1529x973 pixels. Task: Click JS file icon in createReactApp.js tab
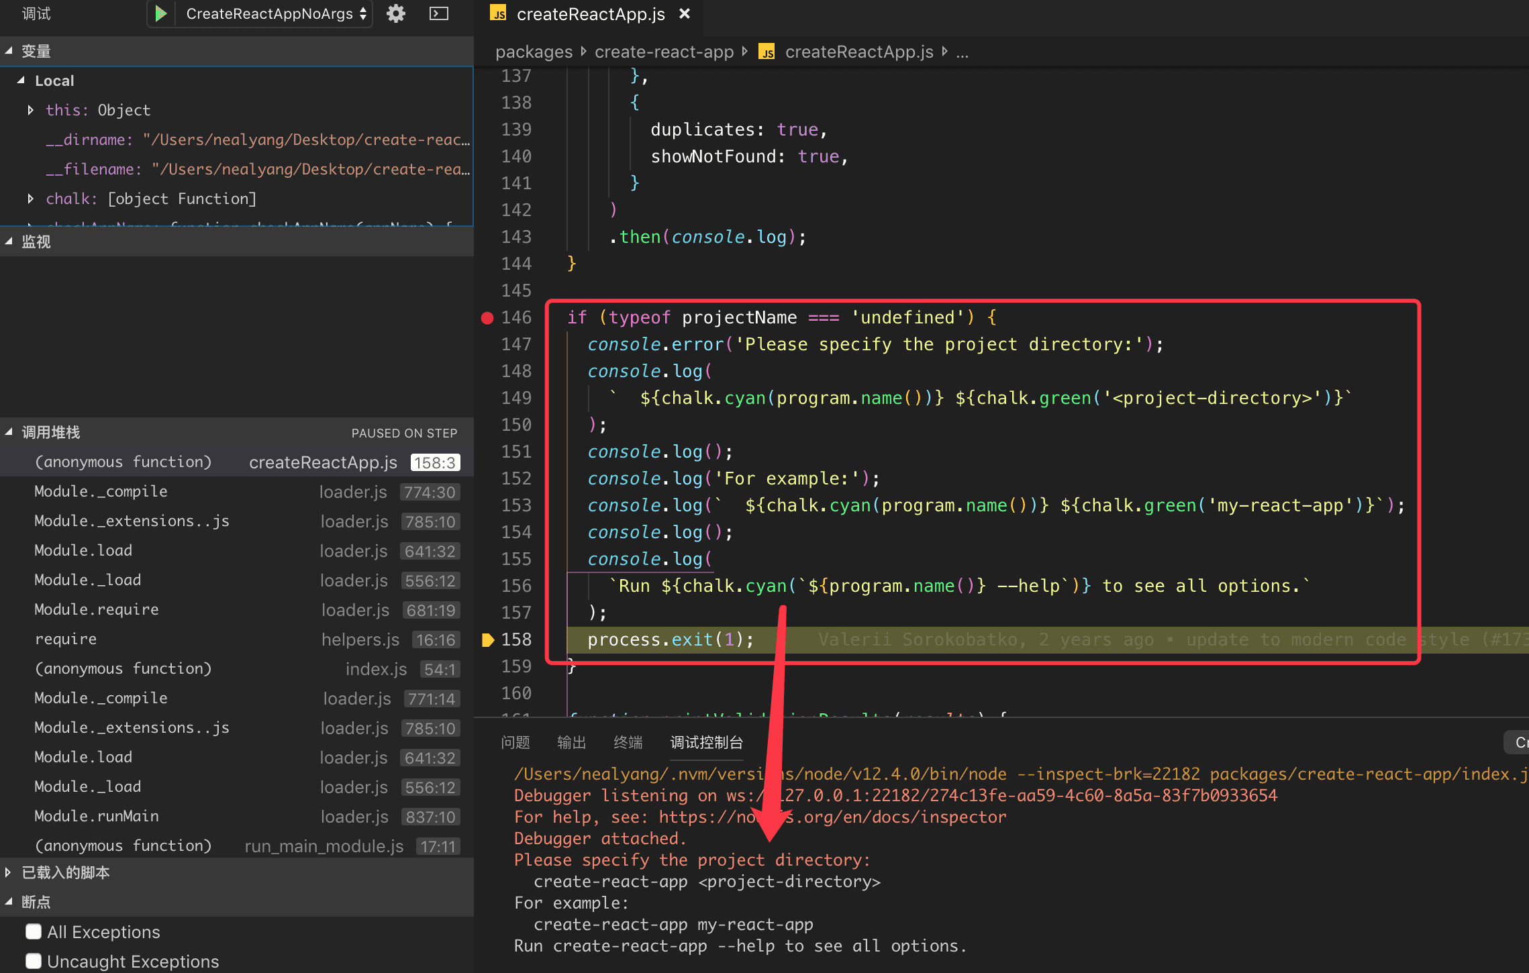click(498, 13)
